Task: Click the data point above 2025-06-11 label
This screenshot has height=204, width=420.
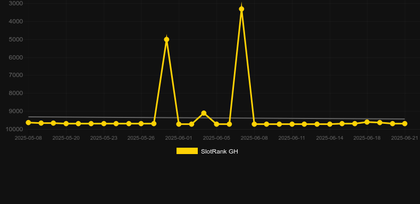Action: (292, 124)
